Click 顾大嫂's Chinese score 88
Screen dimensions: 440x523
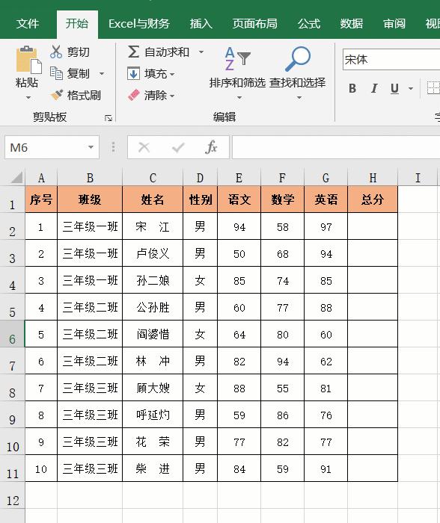[x=239, y=388]
